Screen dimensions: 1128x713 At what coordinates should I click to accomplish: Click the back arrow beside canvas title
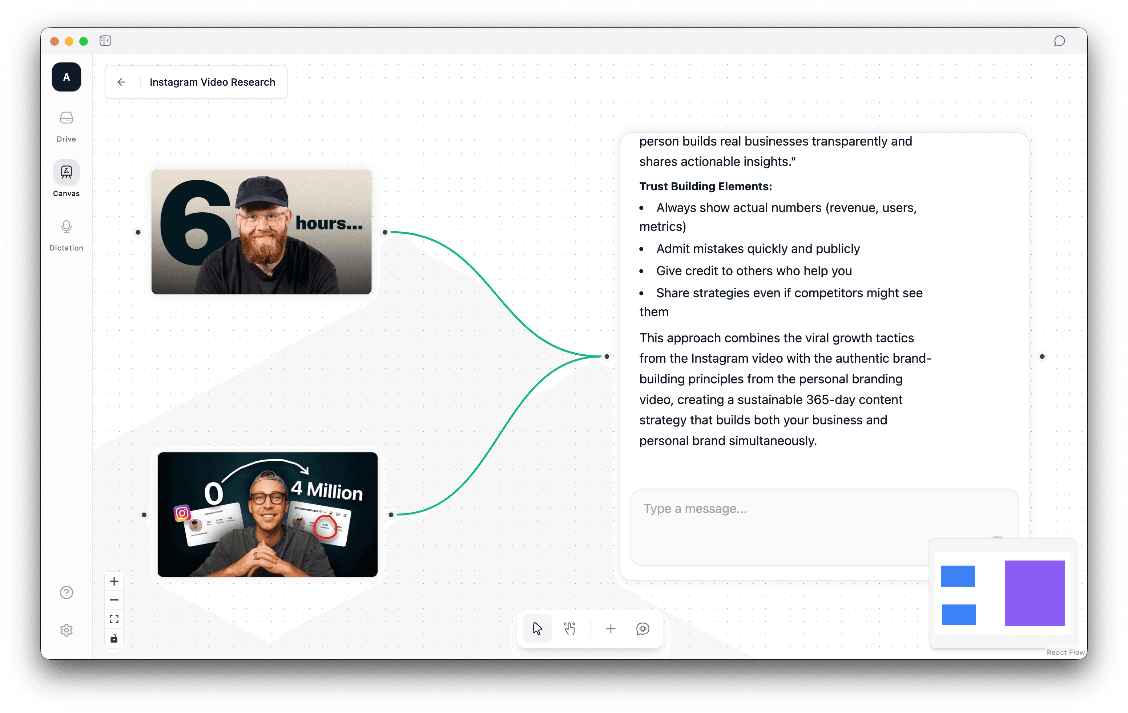(121, 82)
